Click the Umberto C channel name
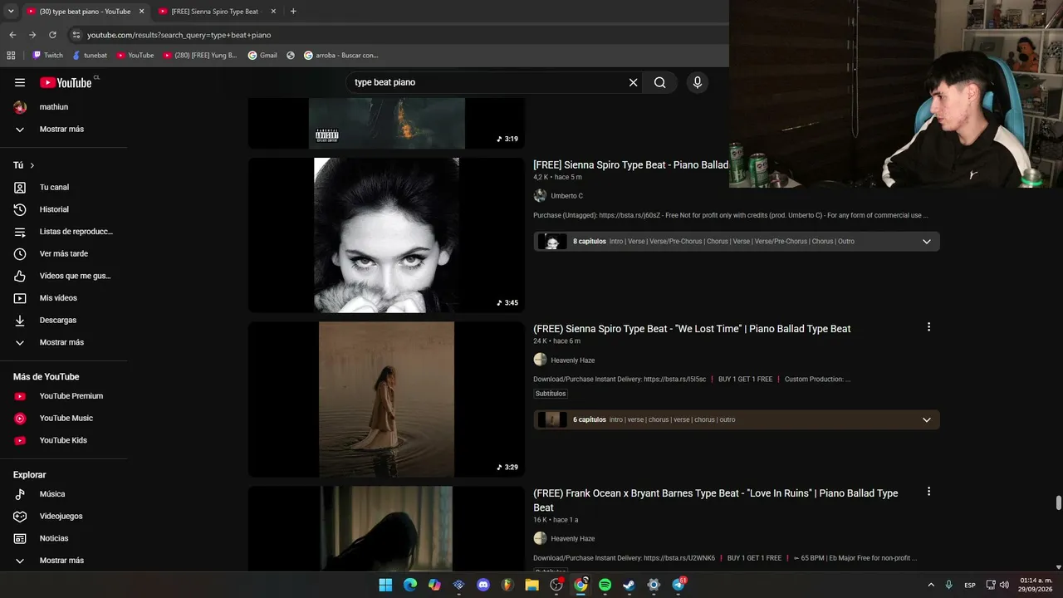Screen dimensions: 1063x598 [566, 196]
